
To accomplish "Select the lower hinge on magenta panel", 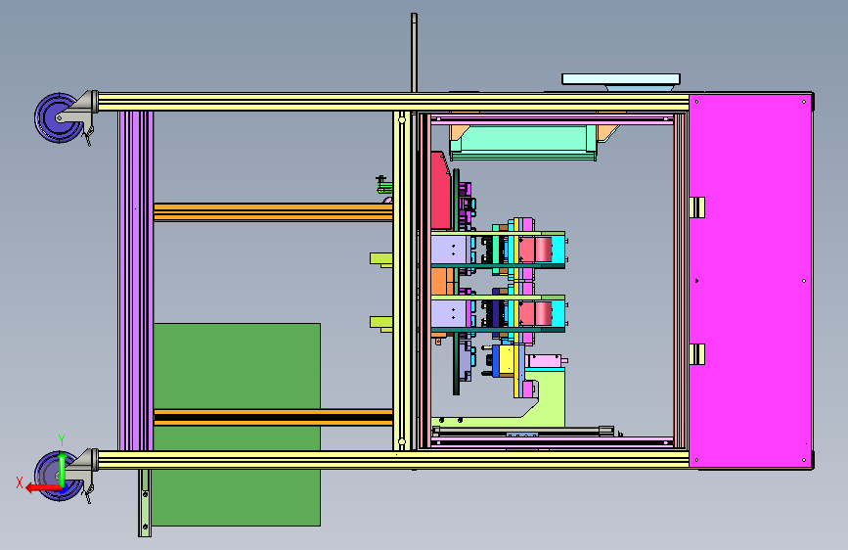I will coord(697,354).
